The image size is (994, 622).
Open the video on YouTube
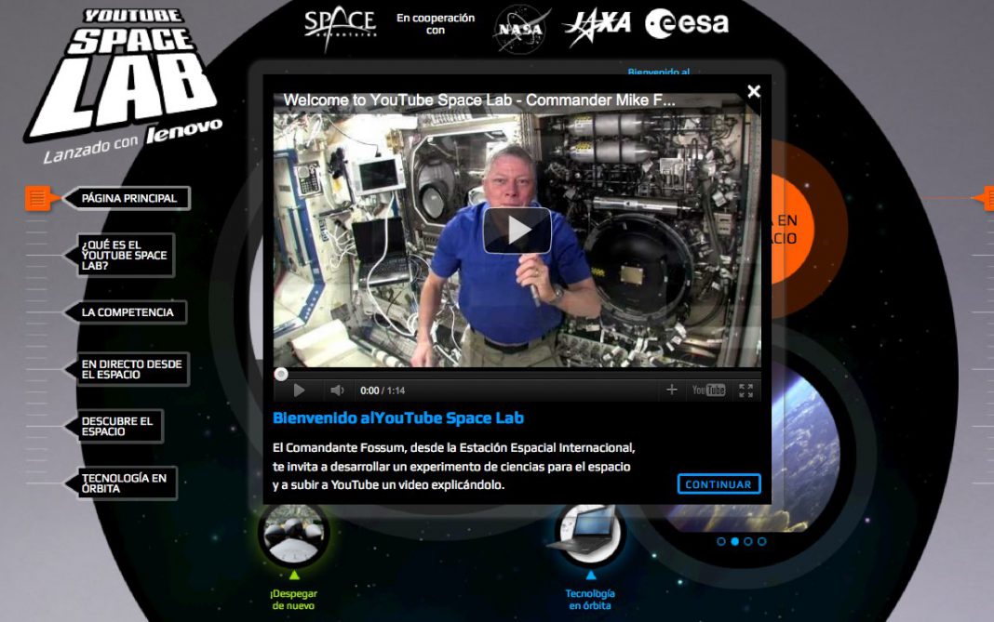707,390
